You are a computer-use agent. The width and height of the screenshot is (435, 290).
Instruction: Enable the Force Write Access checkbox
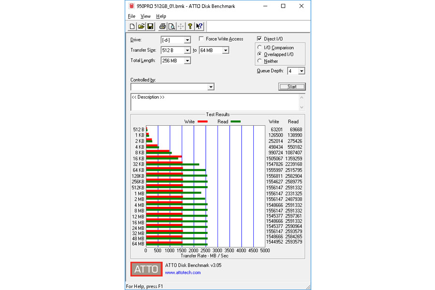coord(202,39)
